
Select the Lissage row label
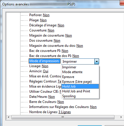tap(35, 66)
